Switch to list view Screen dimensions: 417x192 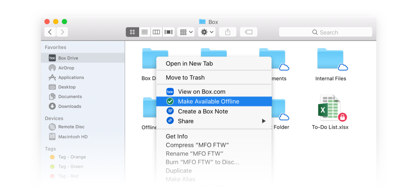pyautogui.click(x=145, y=32)
